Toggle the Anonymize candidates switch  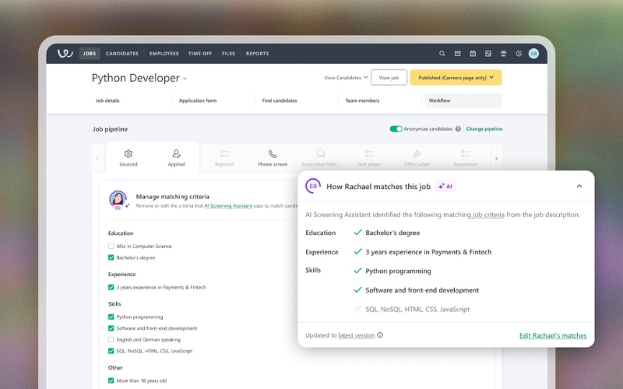coord(396,129)
